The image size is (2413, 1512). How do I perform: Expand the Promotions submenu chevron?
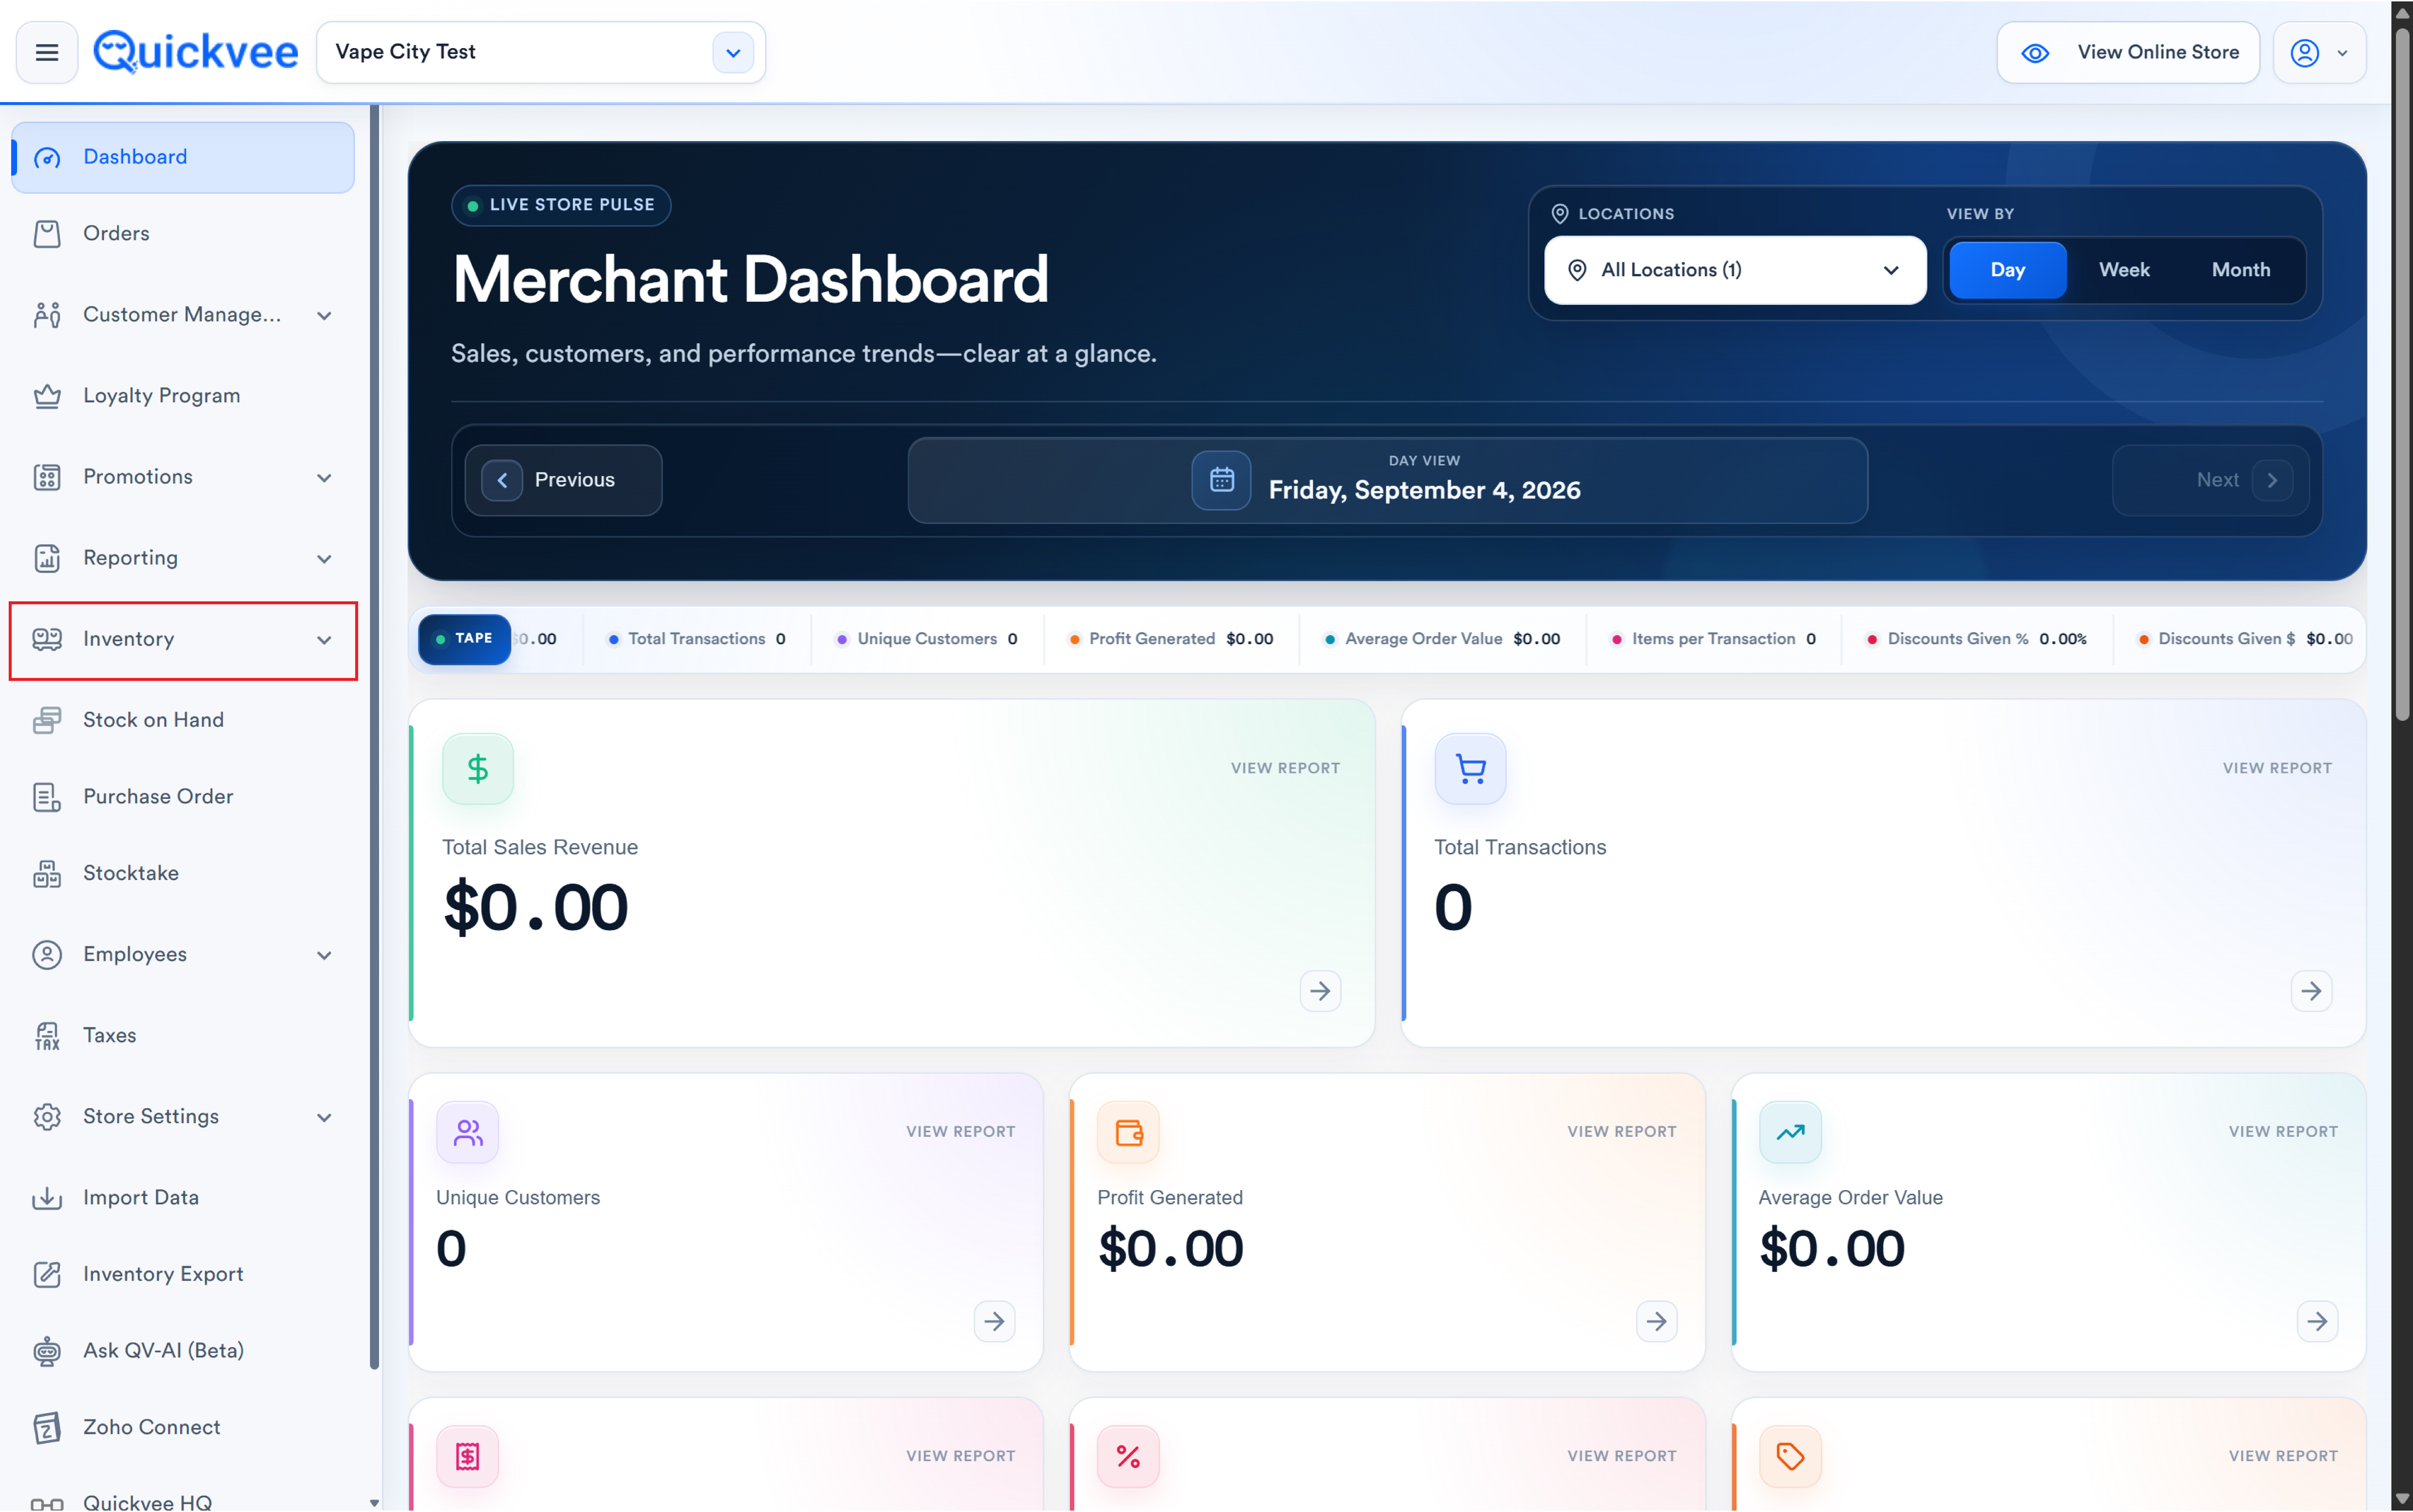pyautogui.click(x=324, y=478)
